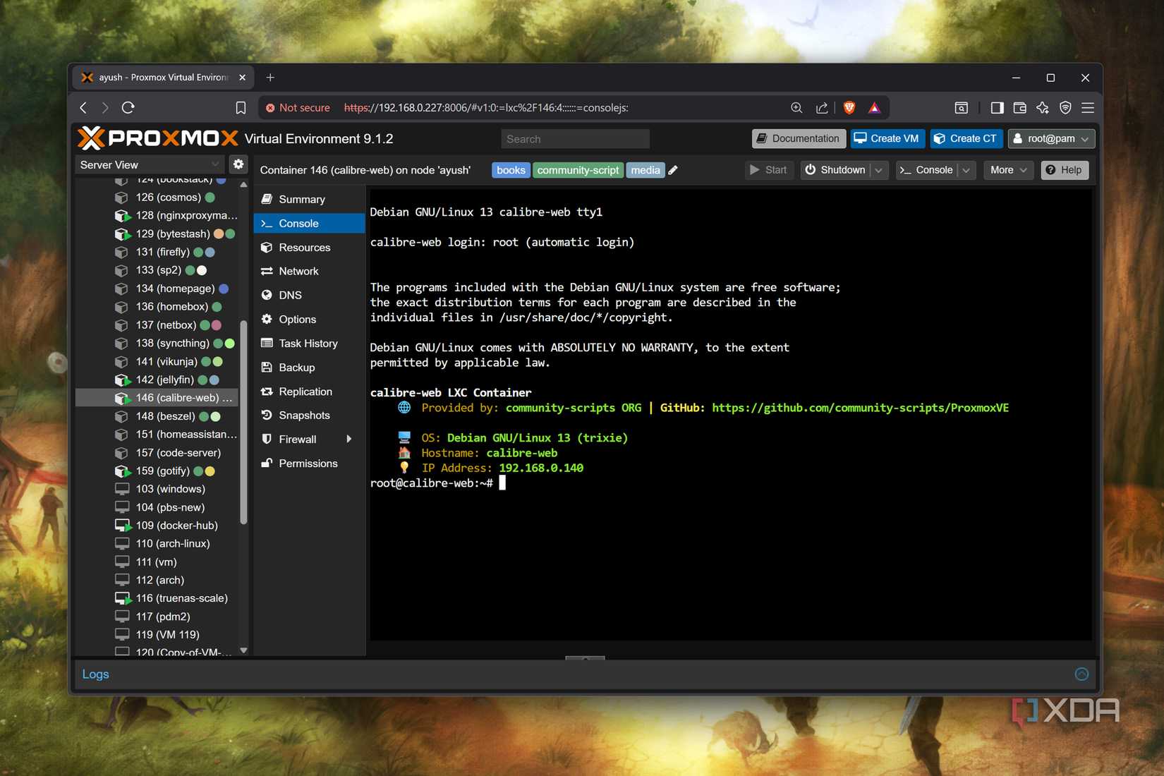The image size is (1164, 776).
Task: Click the Shutdown button
Action: 836,170
